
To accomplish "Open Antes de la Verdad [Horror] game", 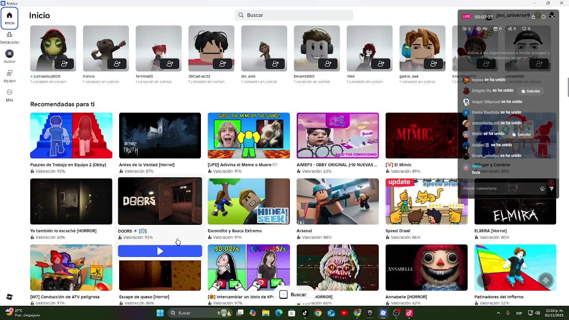I will [x=160, y=136].
